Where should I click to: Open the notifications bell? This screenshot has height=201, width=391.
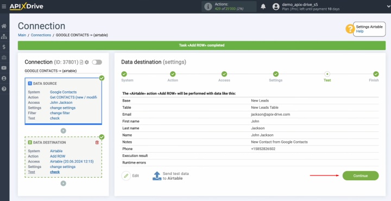point(263,7)
